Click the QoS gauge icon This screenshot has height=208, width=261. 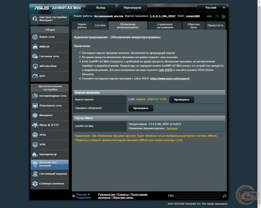(35, 76)
